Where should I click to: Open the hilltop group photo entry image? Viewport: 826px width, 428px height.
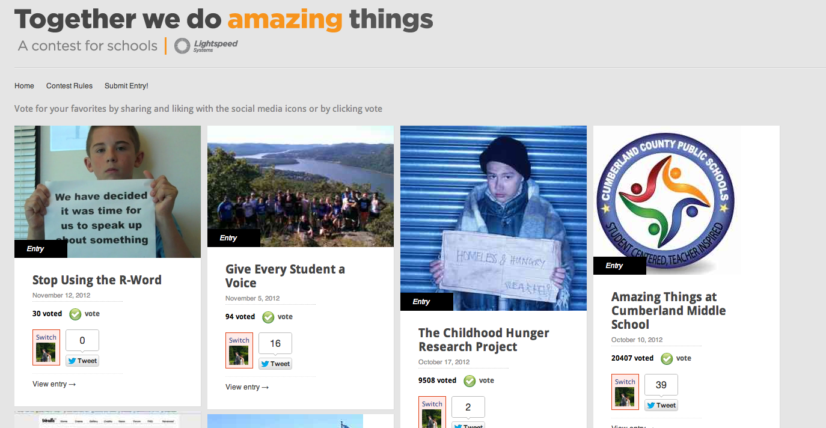click(x=301, y=186)
